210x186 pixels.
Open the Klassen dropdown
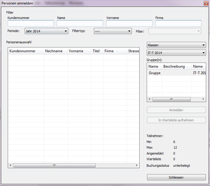tap(176, 45)
